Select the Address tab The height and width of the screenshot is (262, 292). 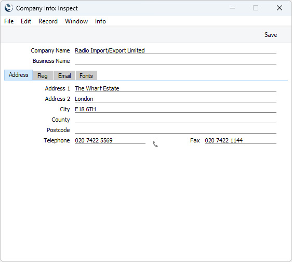click(x=18, y=75)
